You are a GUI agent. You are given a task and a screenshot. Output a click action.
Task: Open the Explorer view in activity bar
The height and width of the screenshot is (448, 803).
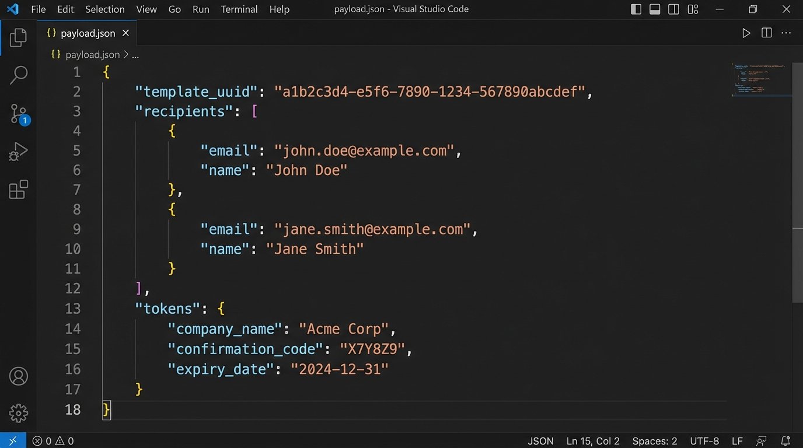coord(18,38)
